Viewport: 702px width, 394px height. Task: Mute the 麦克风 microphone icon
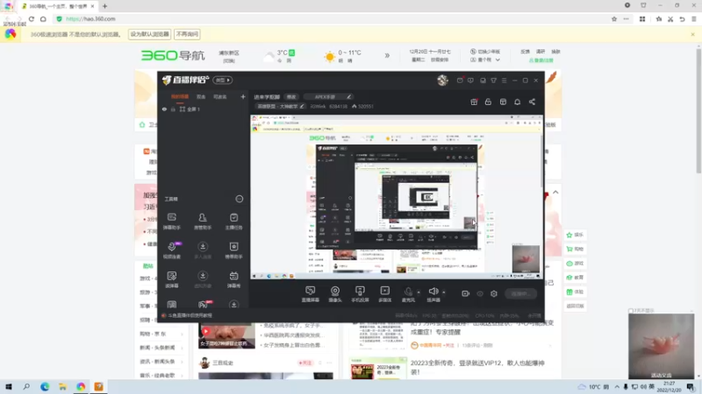(408, 292)
